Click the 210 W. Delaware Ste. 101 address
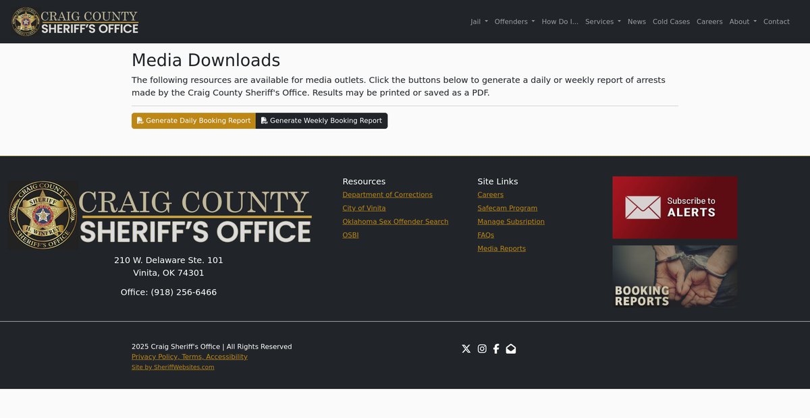The height and width of the screenshot is (418, 810). click(169, 260)
